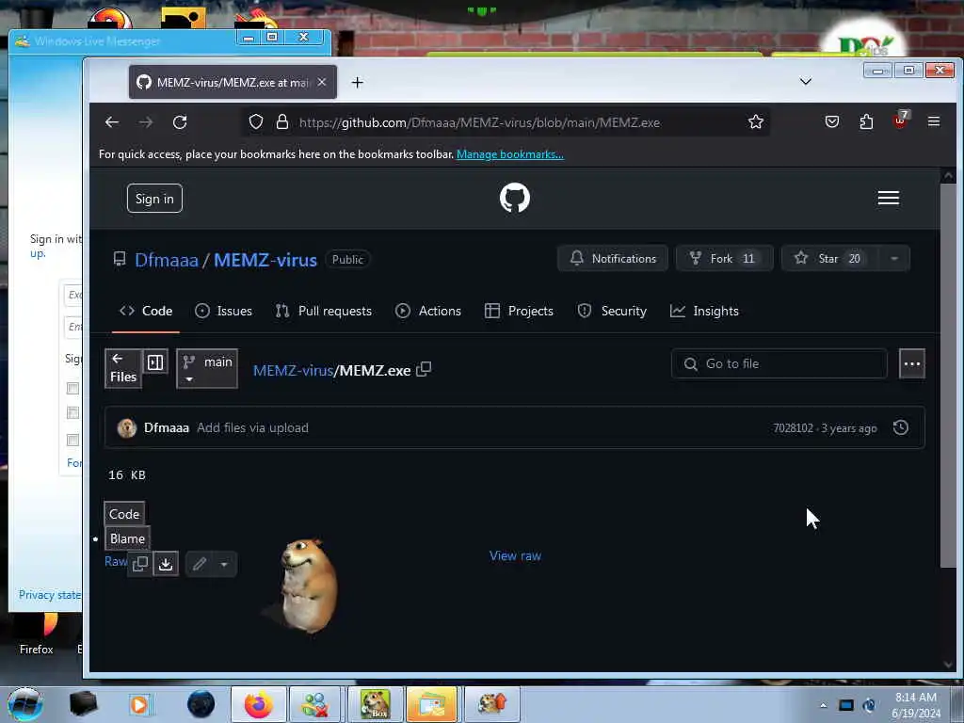Screen dimensions: 964x723
Task: Open the Raw file link
Action: (115, 561)
